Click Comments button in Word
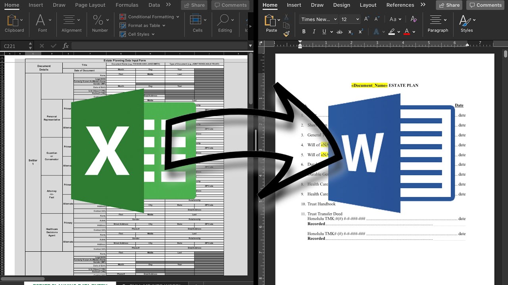This screenshot has width=508, height=285. (x=485, y=5)
